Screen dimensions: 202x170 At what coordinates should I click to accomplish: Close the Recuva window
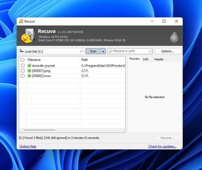pos(176,21)
